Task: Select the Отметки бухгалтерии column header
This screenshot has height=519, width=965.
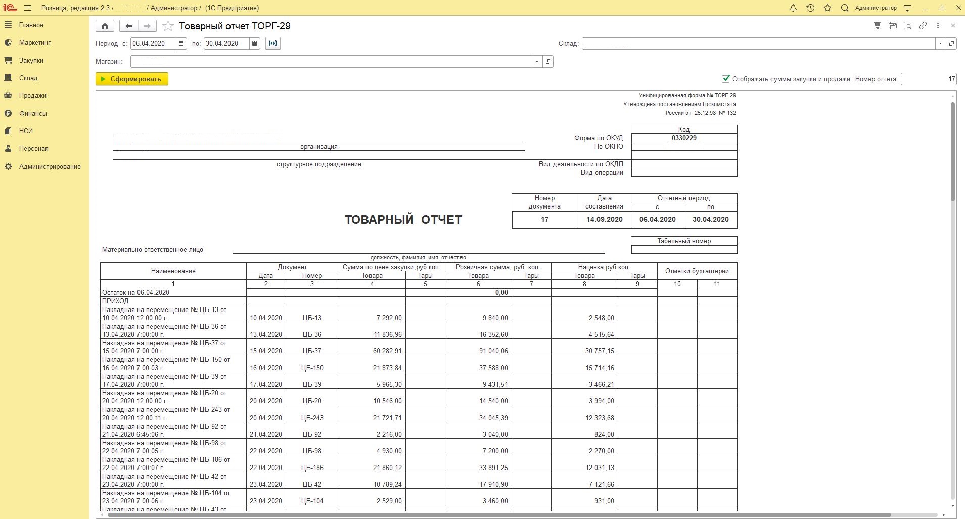Action: (697, 271)
